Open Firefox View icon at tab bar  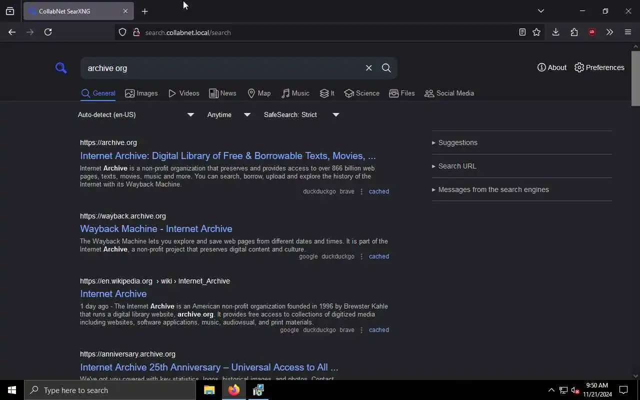point(10,11)
